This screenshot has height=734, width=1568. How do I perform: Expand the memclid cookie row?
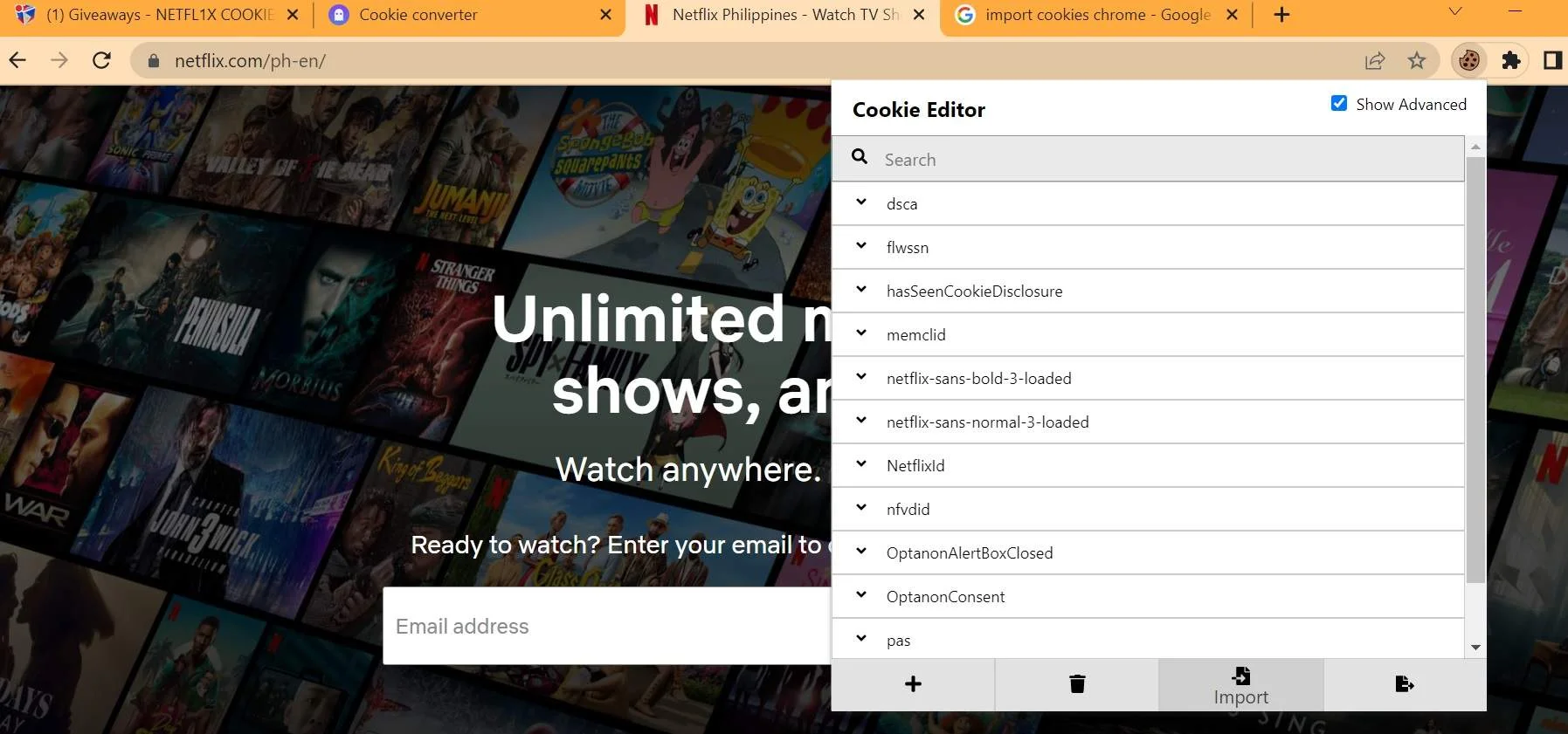point(1148,334)
